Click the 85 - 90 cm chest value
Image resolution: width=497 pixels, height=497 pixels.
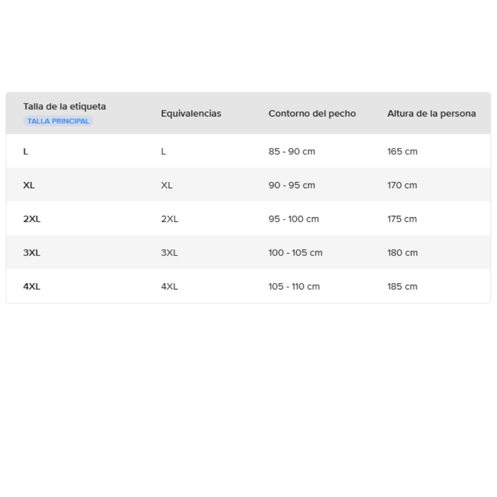point(292,151)
